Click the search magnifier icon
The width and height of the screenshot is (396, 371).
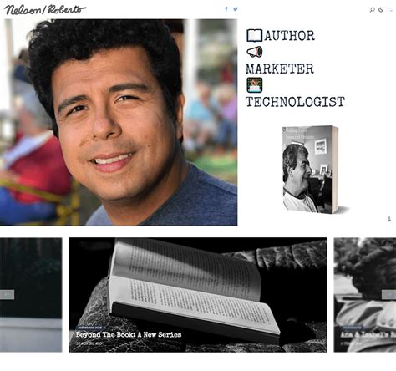tap(372, 10)
